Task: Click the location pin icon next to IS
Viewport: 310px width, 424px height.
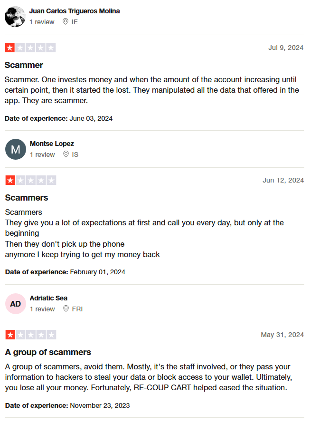Action: pyautogui.click(x=66, y=154)
